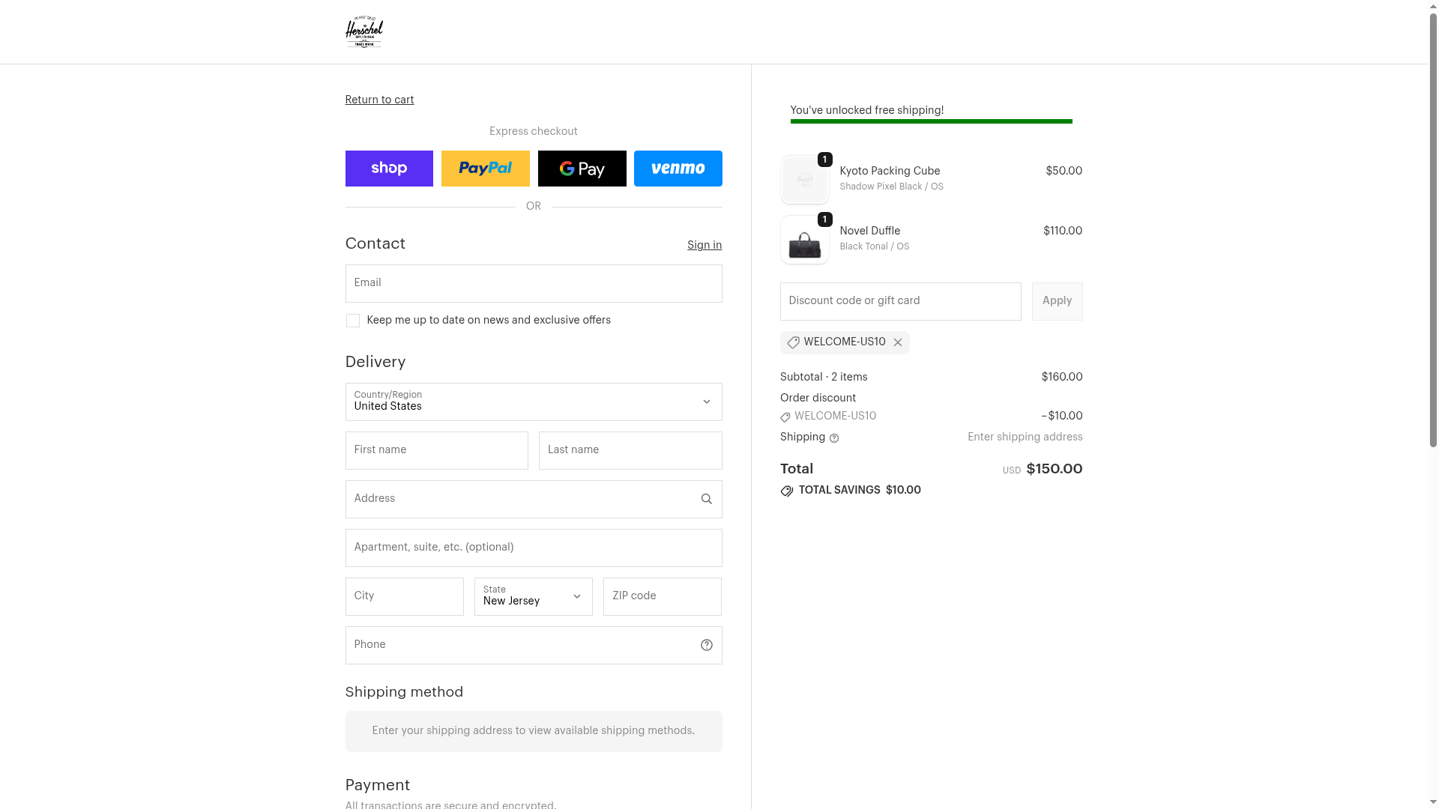
Task: Click the discount code or gift card field
Action: click(x=899, y=302)
